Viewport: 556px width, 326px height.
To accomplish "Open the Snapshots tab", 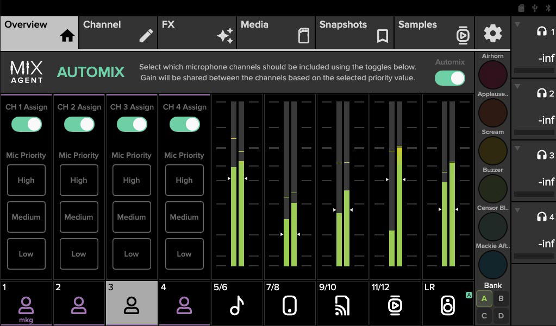I will pos(354,33).
